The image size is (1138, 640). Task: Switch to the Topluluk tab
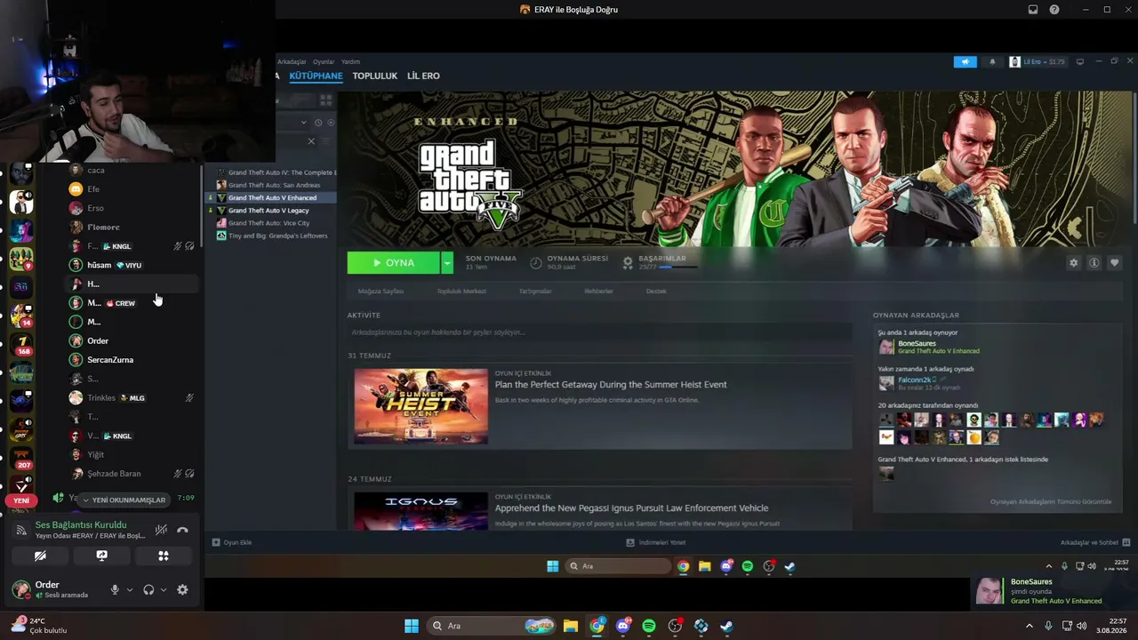(x=374, y=76)
